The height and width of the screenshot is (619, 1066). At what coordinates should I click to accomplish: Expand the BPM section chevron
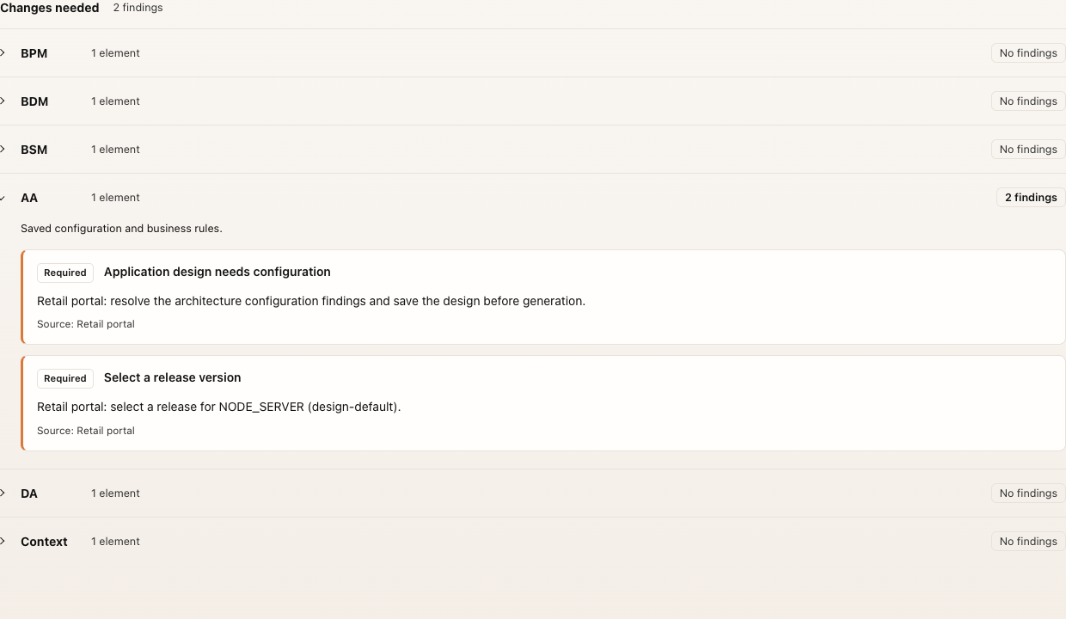tap(3, 53)
